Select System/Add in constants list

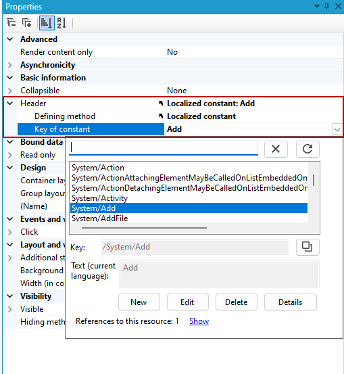189,208
